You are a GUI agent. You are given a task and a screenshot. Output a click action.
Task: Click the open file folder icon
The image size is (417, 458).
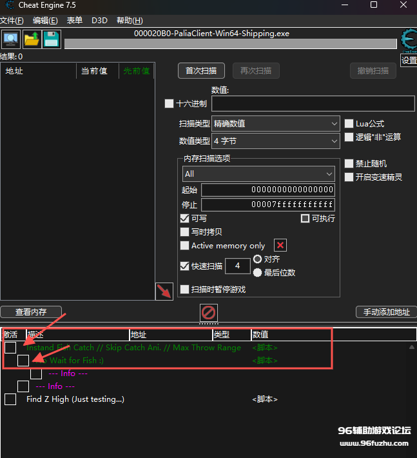(32, 39)
